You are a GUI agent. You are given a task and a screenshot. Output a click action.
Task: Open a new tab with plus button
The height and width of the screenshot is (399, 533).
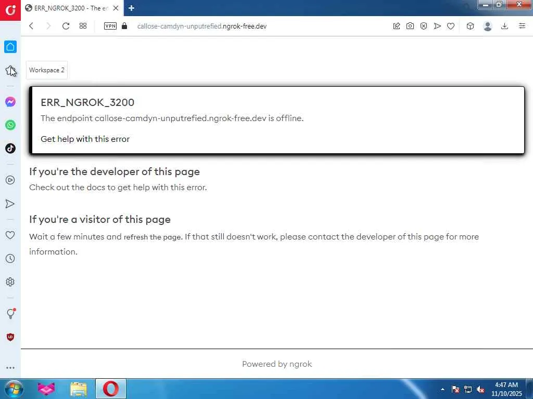click(132, 8)
